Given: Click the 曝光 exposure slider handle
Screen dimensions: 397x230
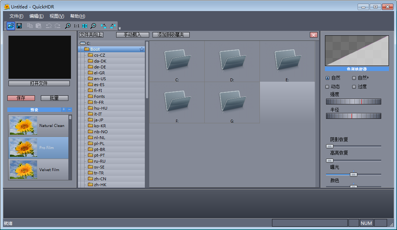Looking at the screenshot, I should pos(353,174).
